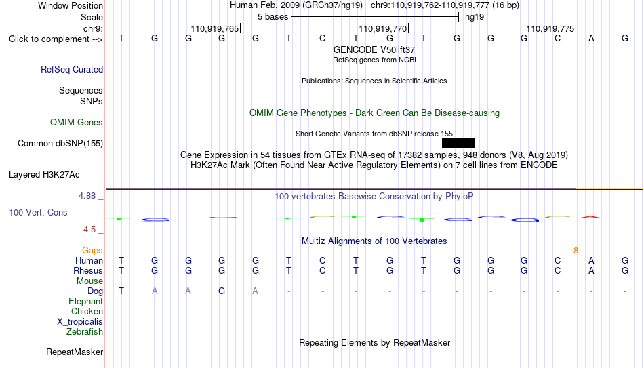Click the SNPs track label
The height and width of the screenshot is (368, 644).
(92, 101)
